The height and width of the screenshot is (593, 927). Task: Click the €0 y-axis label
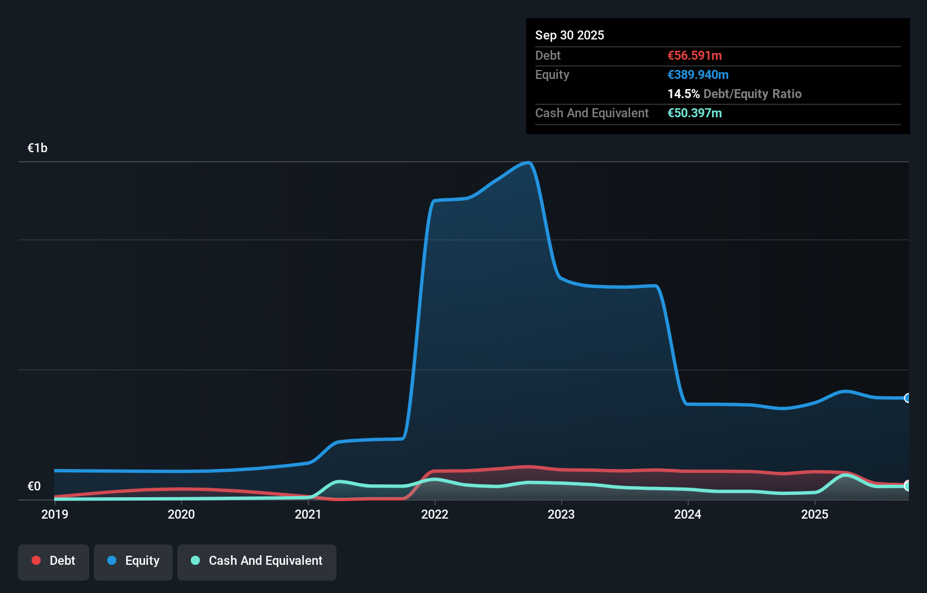point(34,486)
